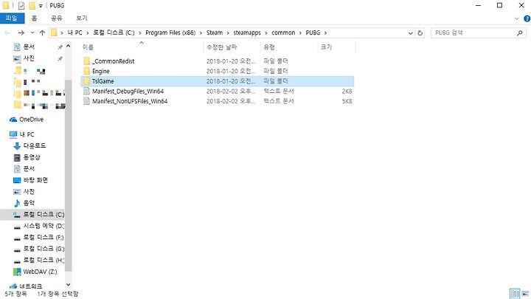531x299 pixels.
Task: Go up one folder level arrow
Action: [42, 33]
